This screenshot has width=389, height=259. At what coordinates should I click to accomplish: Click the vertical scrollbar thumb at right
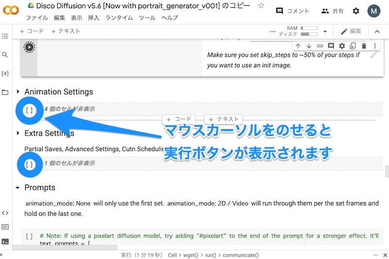pyautogui.click(x=387, y=172)
